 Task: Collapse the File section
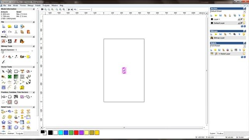(x=34, y=22)
